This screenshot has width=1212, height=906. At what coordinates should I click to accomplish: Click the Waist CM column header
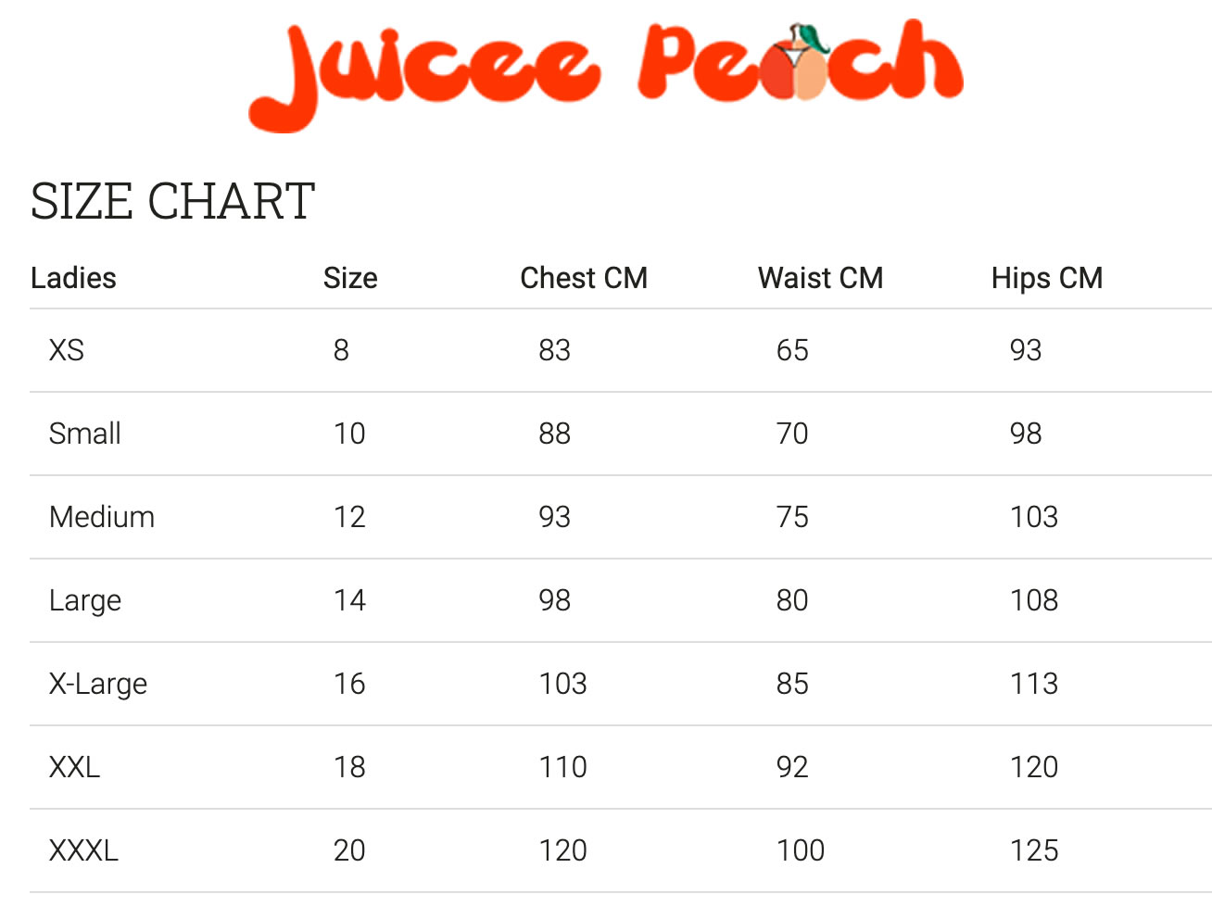pos(820,278)
